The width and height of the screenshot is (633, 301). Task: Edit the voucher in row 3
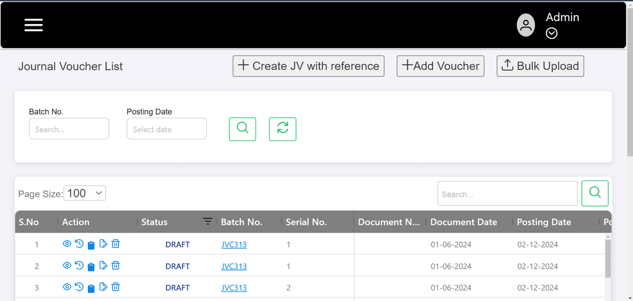(x=103, y=288)
